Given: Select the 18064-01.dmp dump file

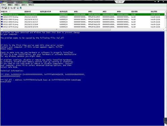Looking at the screenshot, I should pos(11,22).
